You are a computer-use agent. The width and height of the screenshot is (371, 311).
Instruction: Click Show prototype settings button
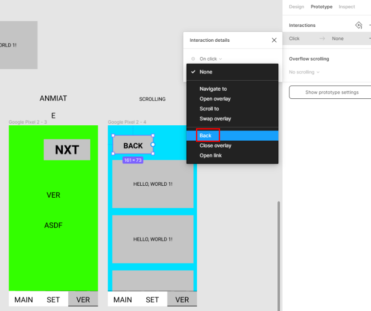[330, 92]
